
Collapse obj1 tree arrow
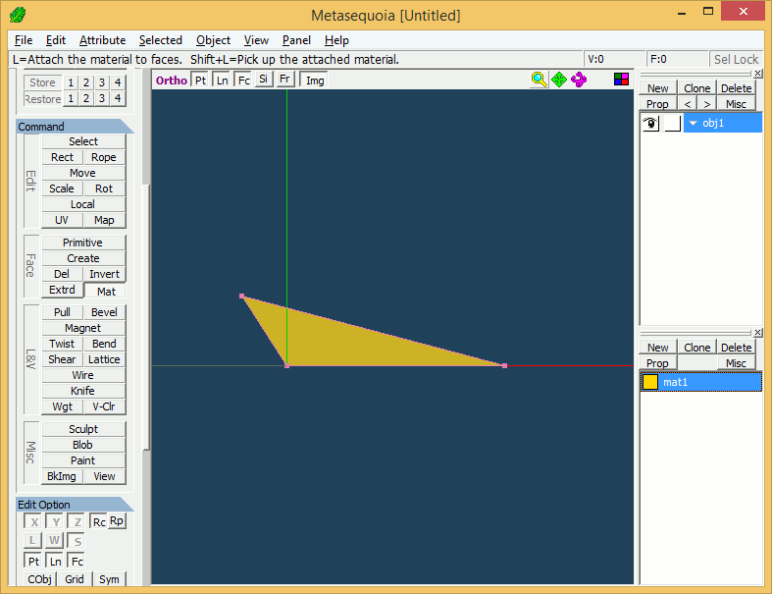coord(693,123)
